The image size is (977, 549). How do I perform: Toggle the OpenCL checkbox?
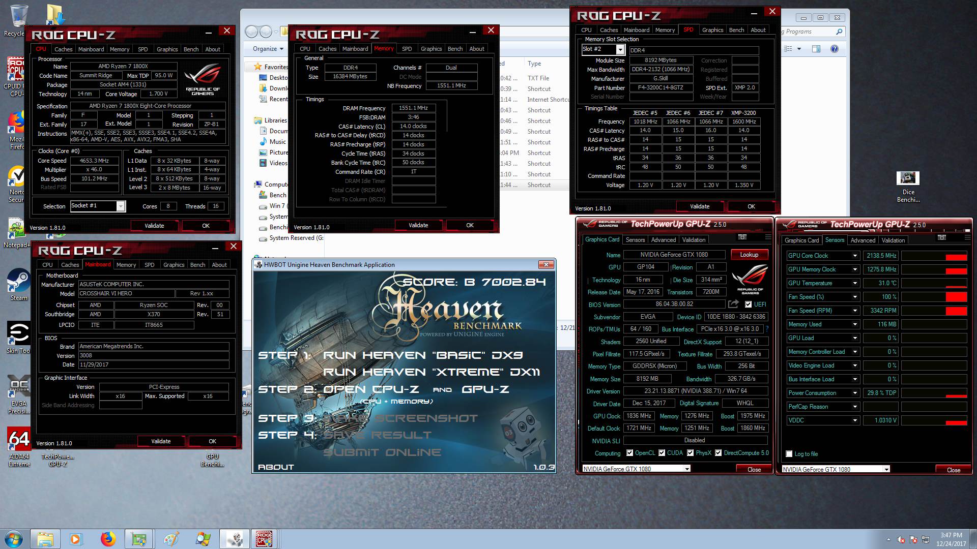click(x=630, y=453)
